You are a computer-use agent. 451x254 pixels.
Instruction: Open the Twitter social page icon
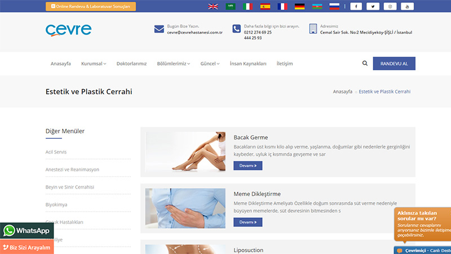(373, 6)
